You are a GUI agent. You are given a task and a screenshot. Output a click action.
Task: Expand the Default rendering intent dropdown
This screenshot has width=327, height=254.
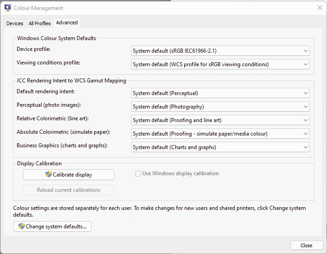click(x=220, y=93)
